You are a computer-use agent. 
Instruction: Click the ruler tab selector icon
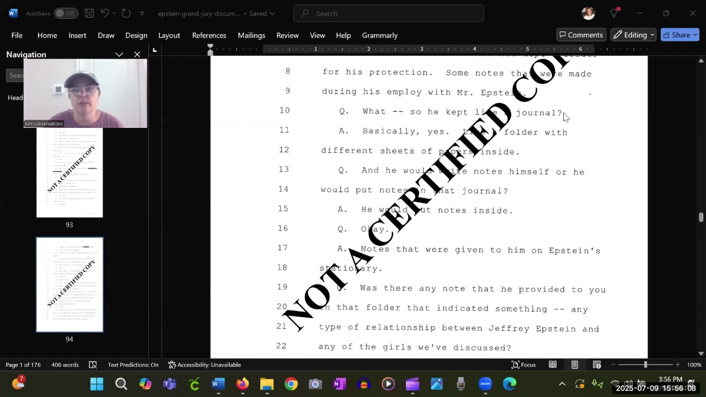(154, 50)
